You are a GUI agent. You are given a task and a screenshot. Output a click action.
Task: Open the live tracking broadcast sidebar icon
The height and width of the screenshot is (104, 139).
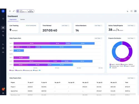coord(3,32)
